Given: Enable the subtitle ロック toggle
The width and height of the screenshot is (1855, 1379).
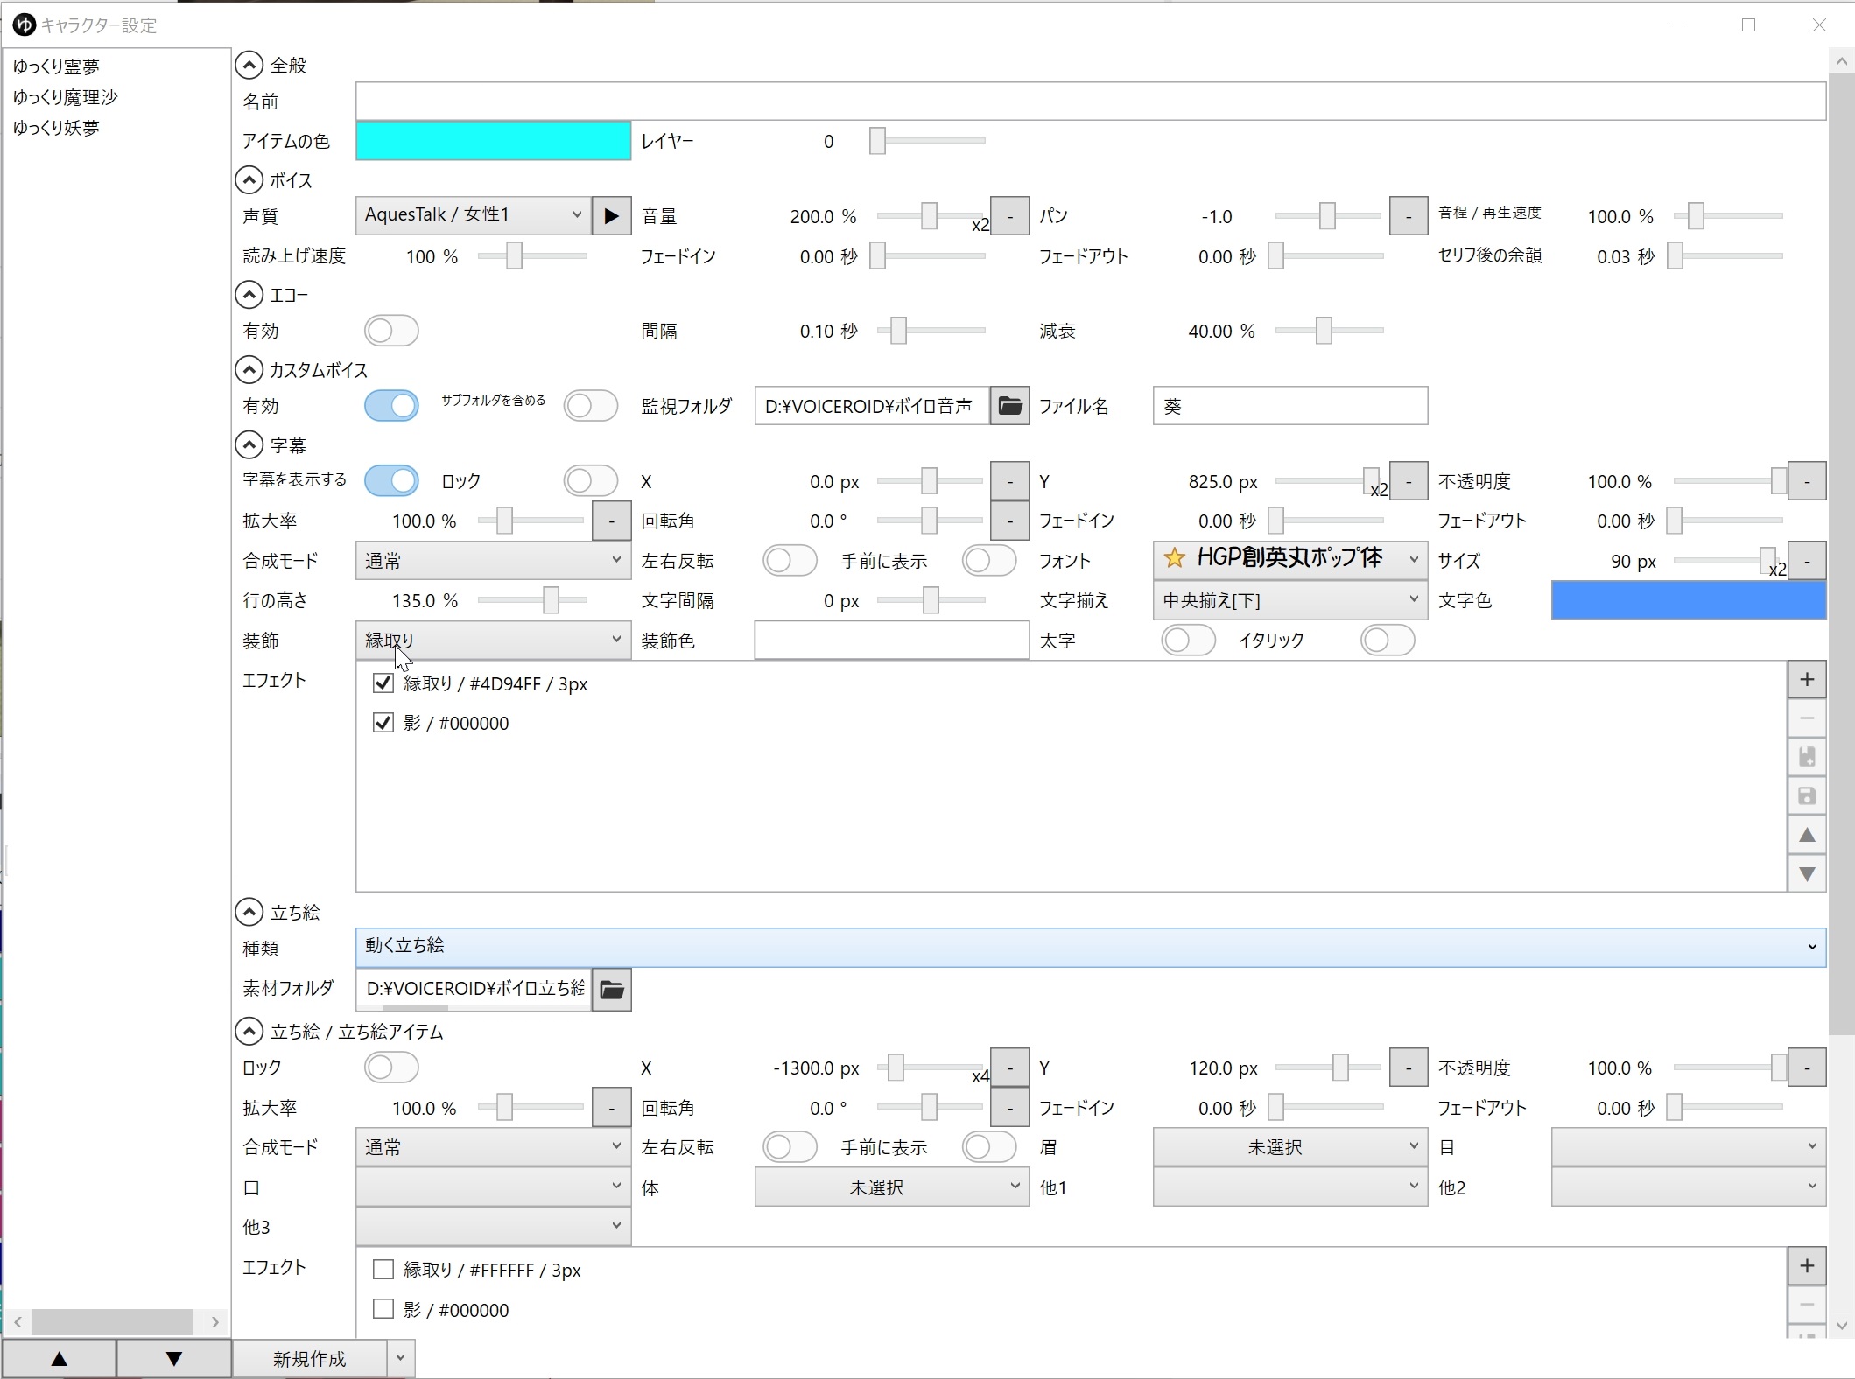Looking at the screenshot, I should point(591,481).
